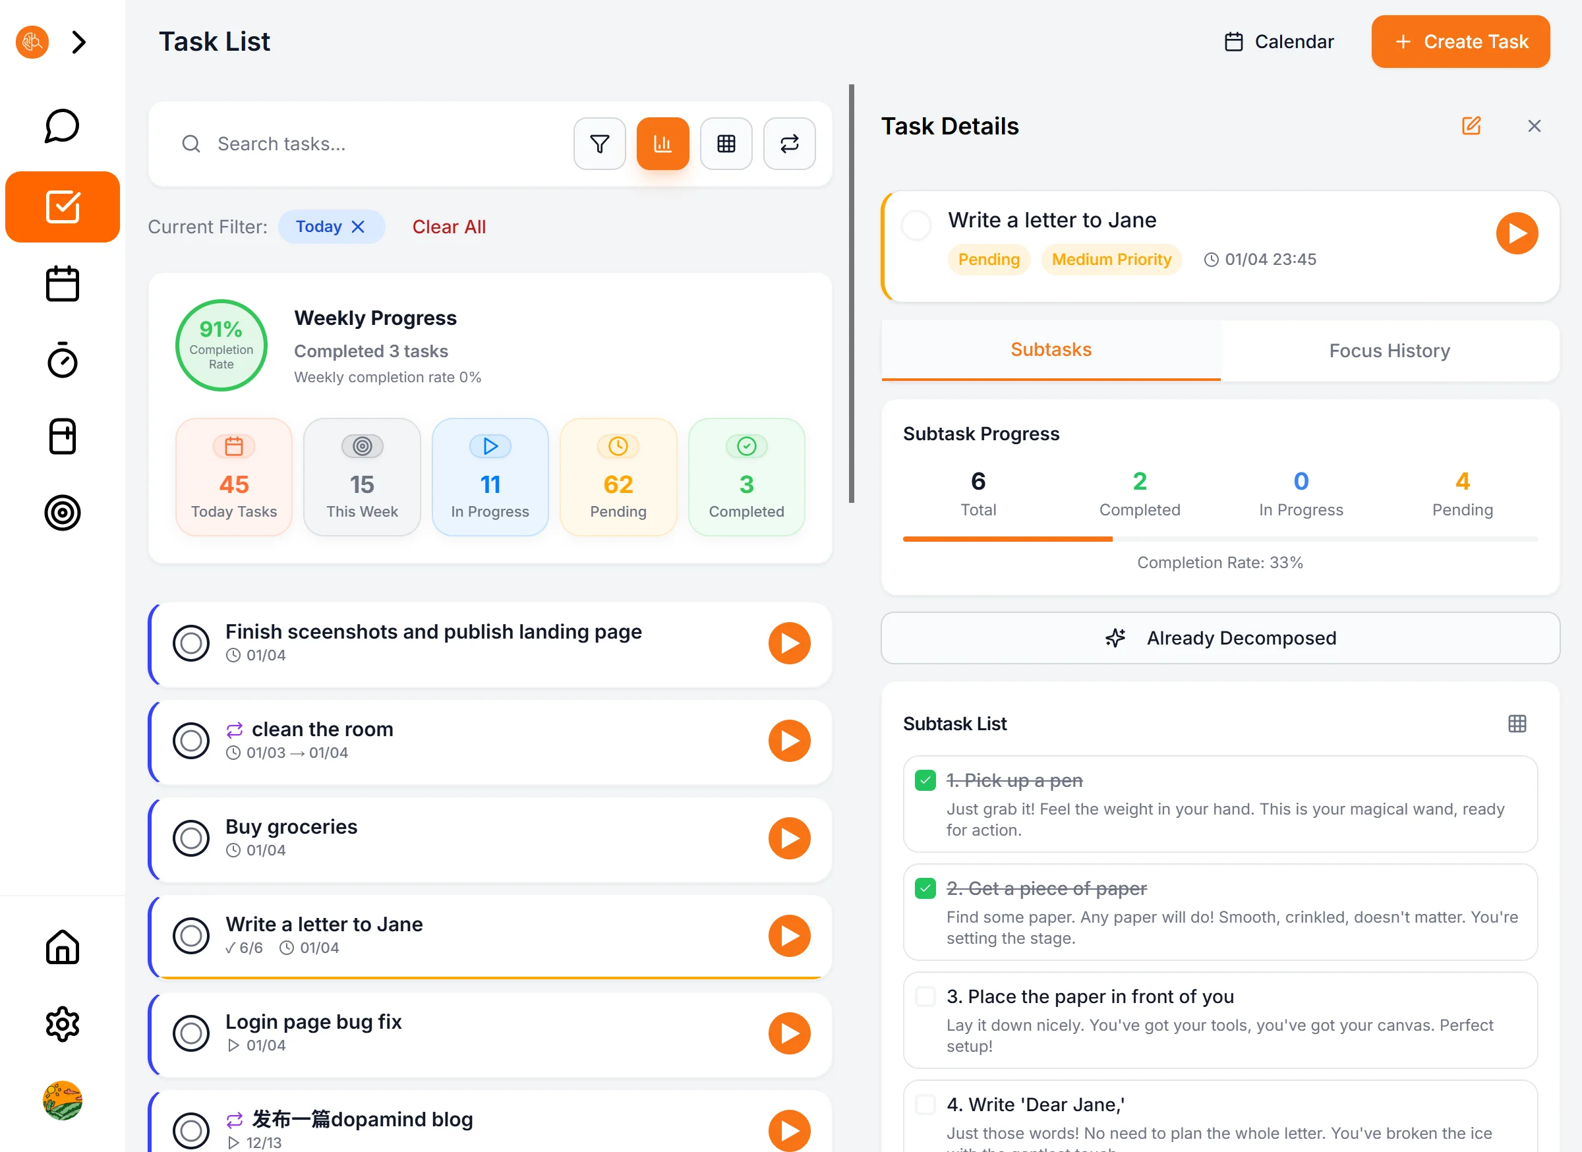This screenshot has height=1152, width=1582.
Task: Switch to grid view using the grid icon
Action: tap(726, 144)
